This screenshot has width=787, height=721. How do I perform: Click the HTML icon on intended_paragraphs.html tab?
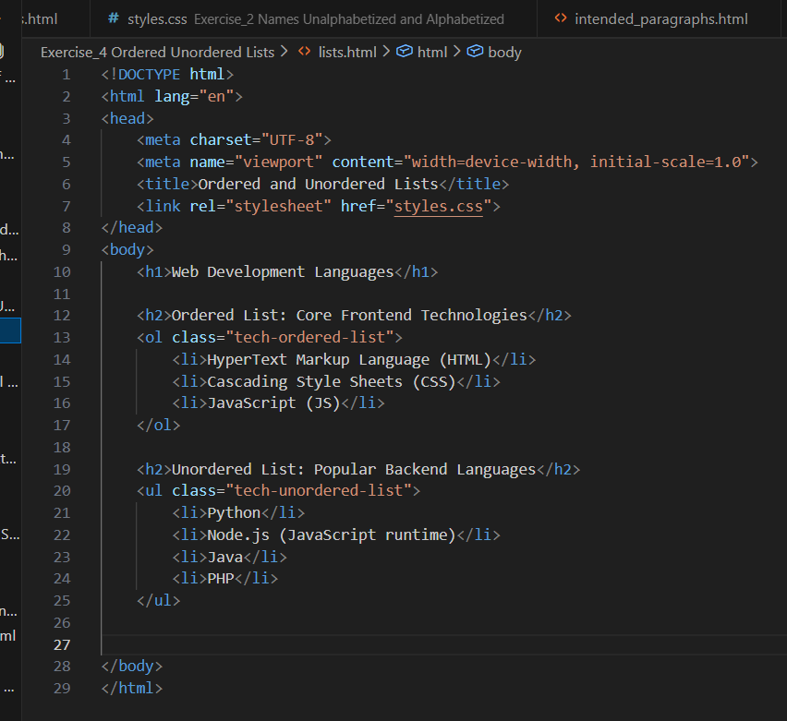click(560, 18)
